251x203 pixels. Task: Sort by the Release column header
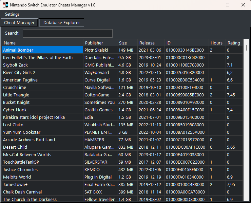coord(151,43)
